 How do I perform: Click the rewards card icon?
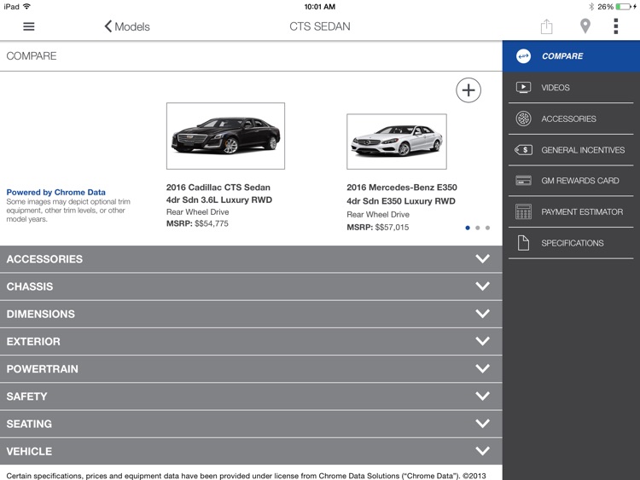coord(523,180)
